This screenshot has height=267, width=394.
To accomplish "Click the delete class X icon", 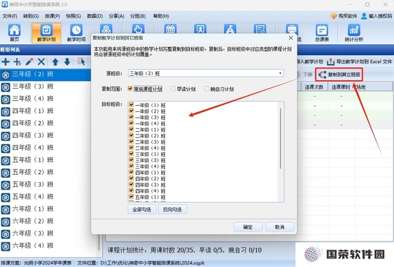I will pos(41,62).
